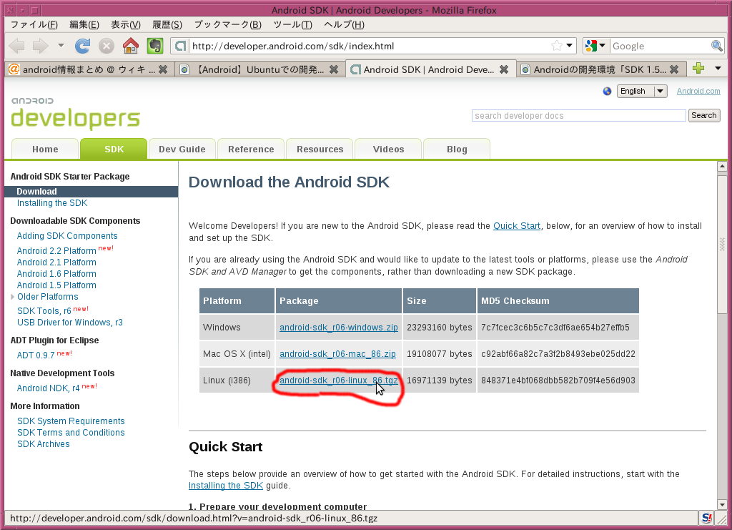The image size is (732, 530).
Task: Open USB Driver for Windows, r3 link
Action: tap(70, 322)
